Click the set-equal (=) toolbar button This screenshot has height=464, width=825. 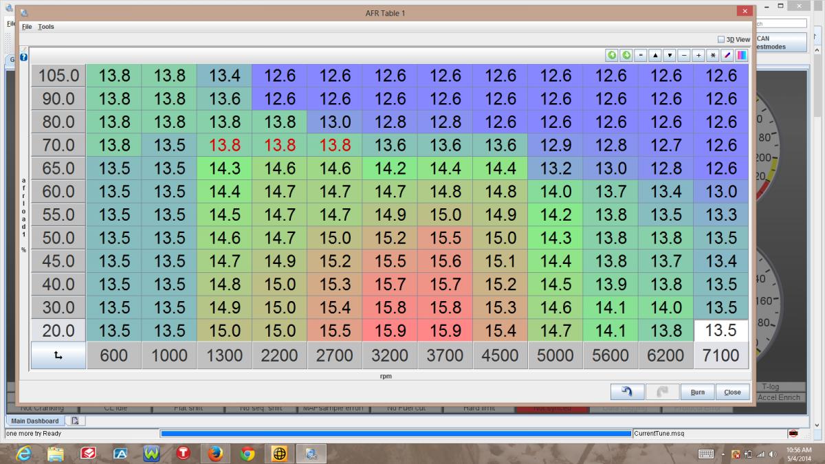coord(640,55)
